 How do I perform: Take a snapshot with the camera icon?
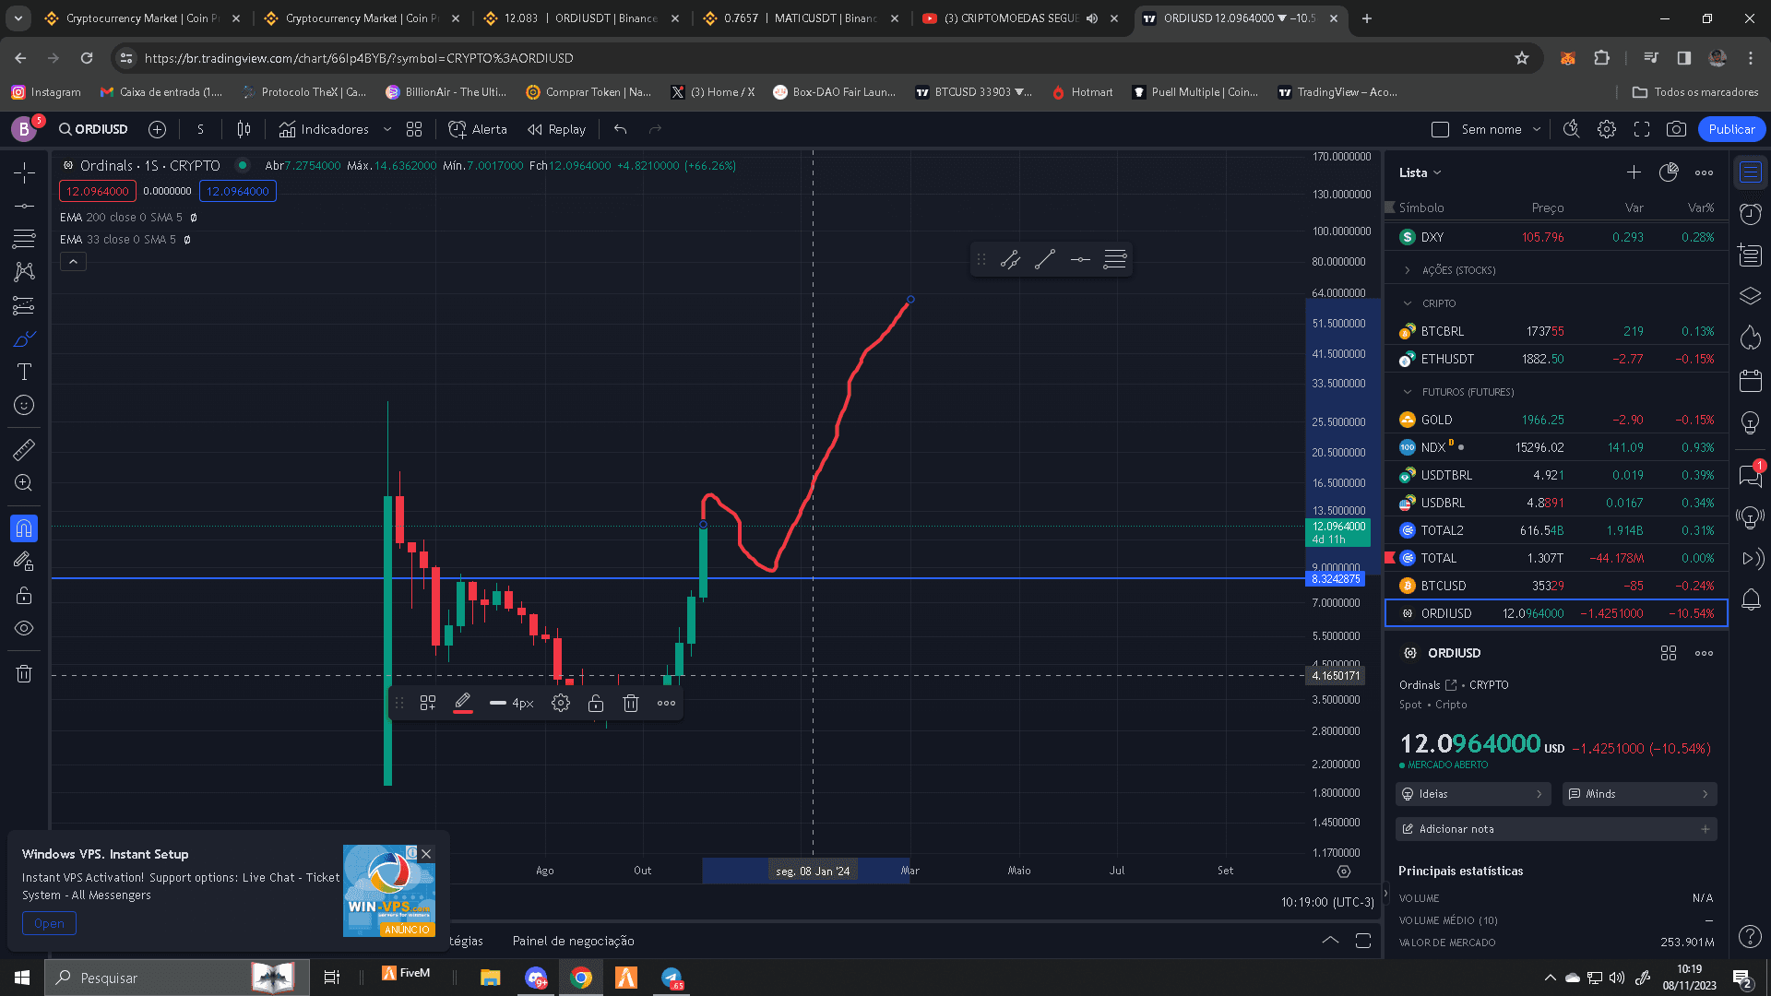coord(1676,129)
